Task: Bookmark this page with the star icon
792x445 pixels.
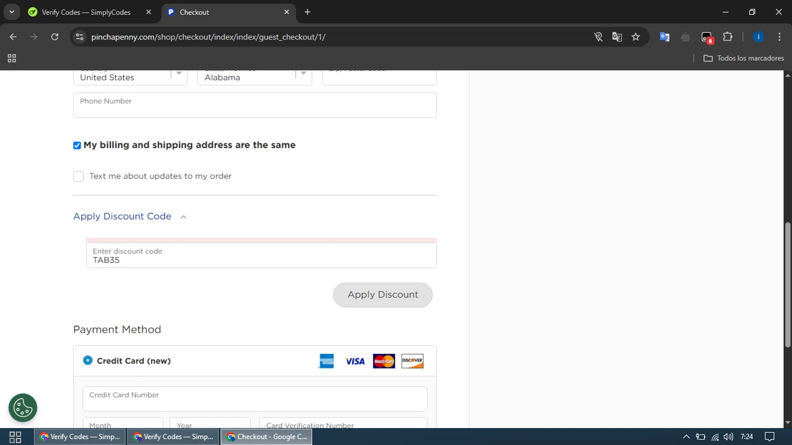Action: pos(636,37)
